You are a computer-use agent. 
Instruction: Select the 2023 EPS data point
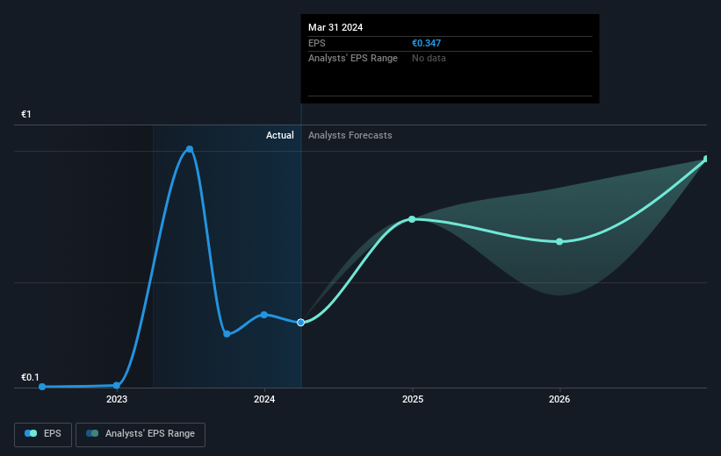click(116, 385)
